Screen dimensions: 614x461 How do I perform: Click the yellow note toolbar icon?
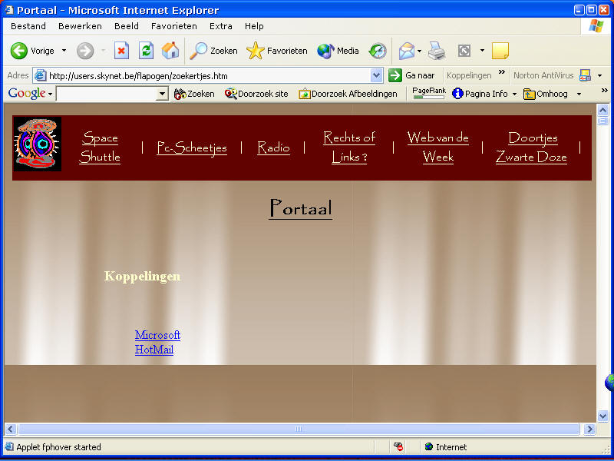pos(500,51)
